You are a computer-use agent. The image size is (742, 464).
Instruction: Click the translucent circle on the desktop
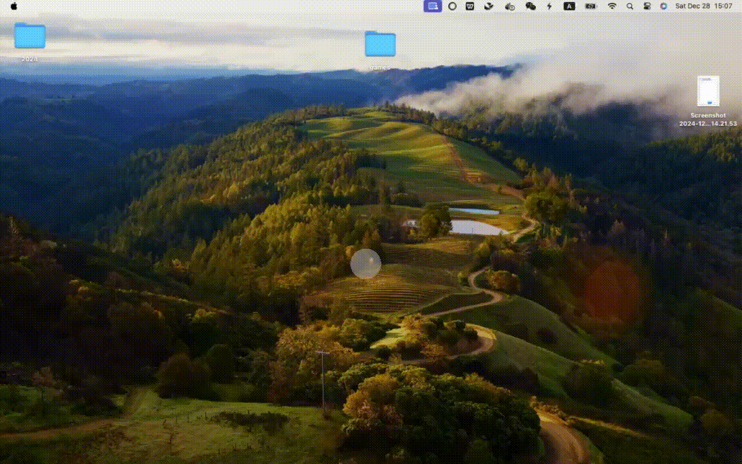click(366, 264)
